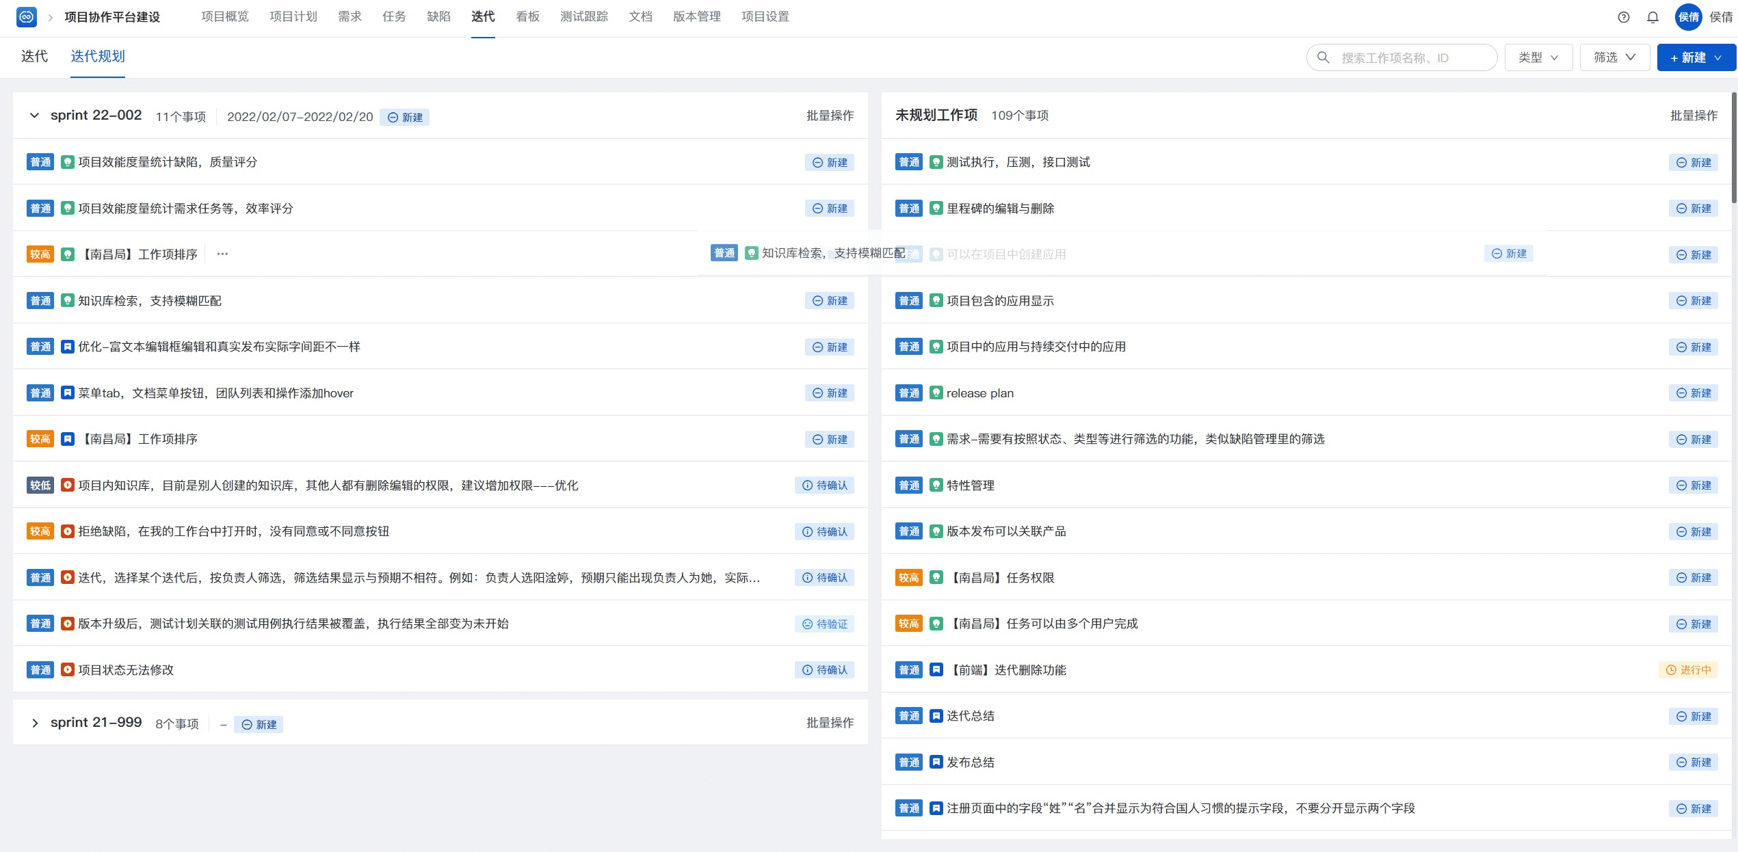Open the 测试跟踪 tab
The height and width of the screenshot is (852, 1738).
tap(584, 16)
